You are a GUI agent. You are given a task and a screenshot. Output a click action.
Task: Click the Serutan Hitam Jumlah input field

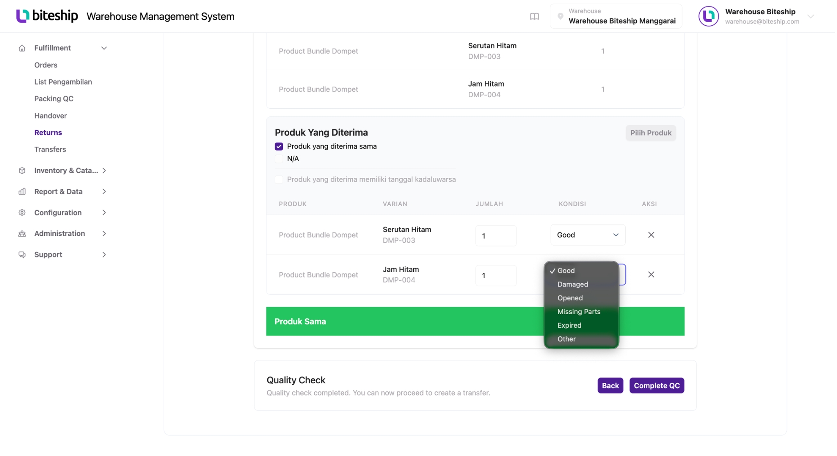496,236
